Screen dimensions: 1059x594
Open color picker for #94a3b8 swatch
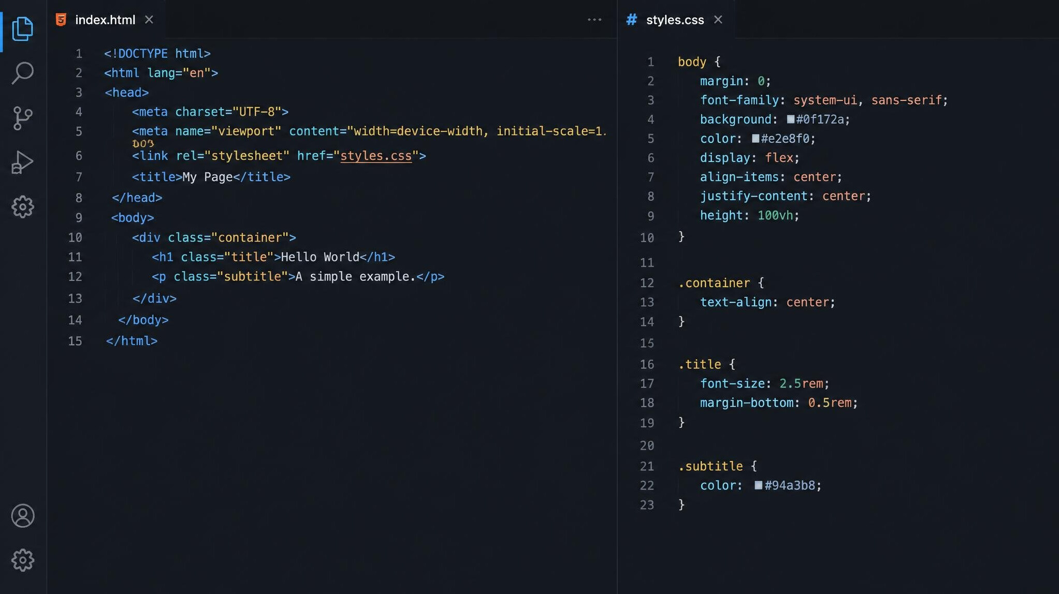[758, 485]
